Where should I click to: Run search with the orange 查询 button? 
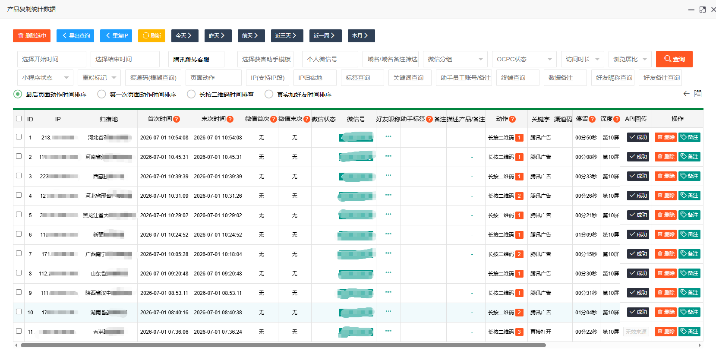[674, 59]
